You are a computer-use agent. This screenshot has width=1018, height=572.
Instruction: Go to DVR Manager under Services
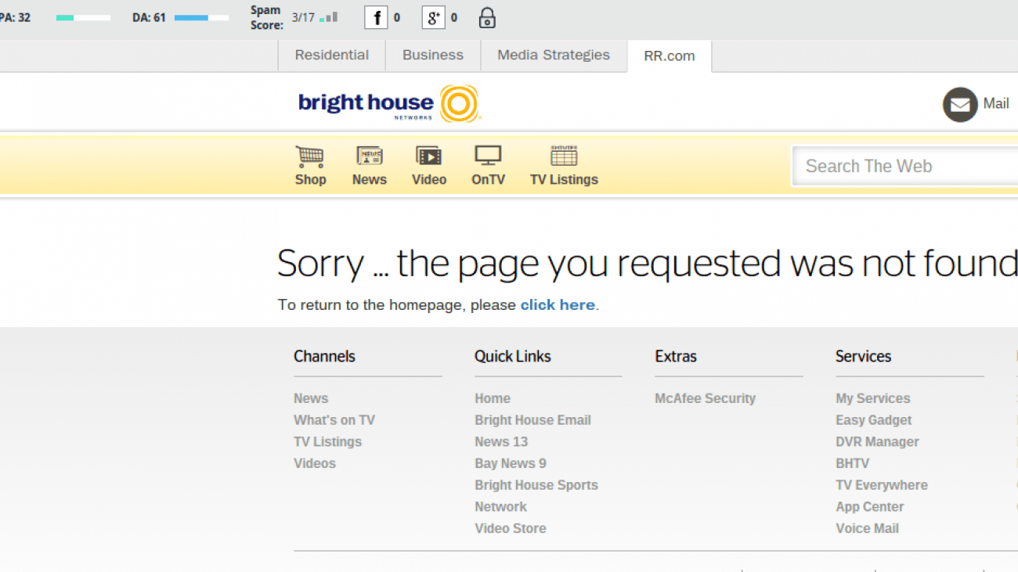[x=877, y=442]
